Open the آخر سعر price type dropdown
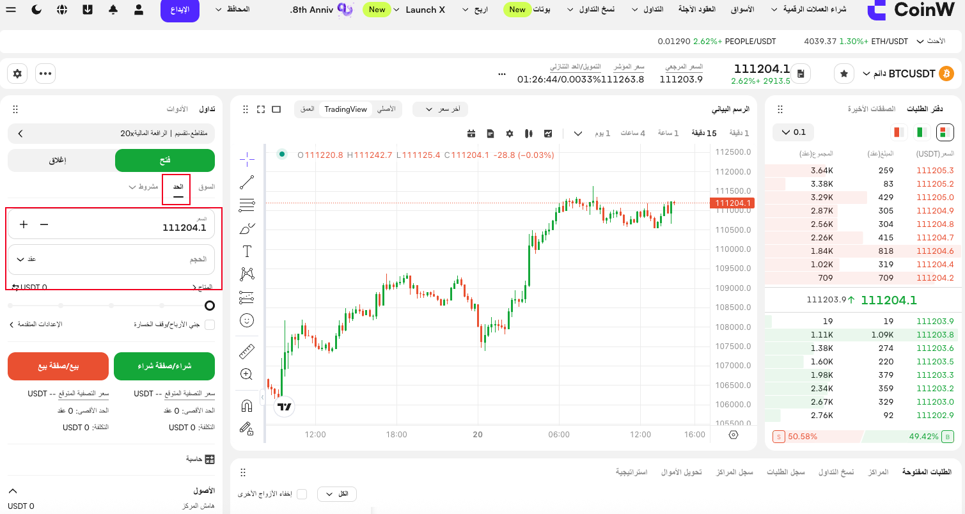The image size is (965, 514). pos(440,109)
